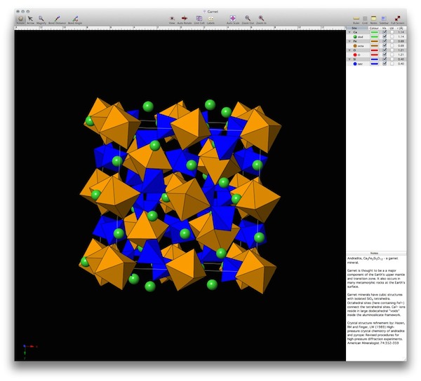Choose the Bond Angle measurement tool
This screenshot has height=381, width=421.
pos(75,19)
